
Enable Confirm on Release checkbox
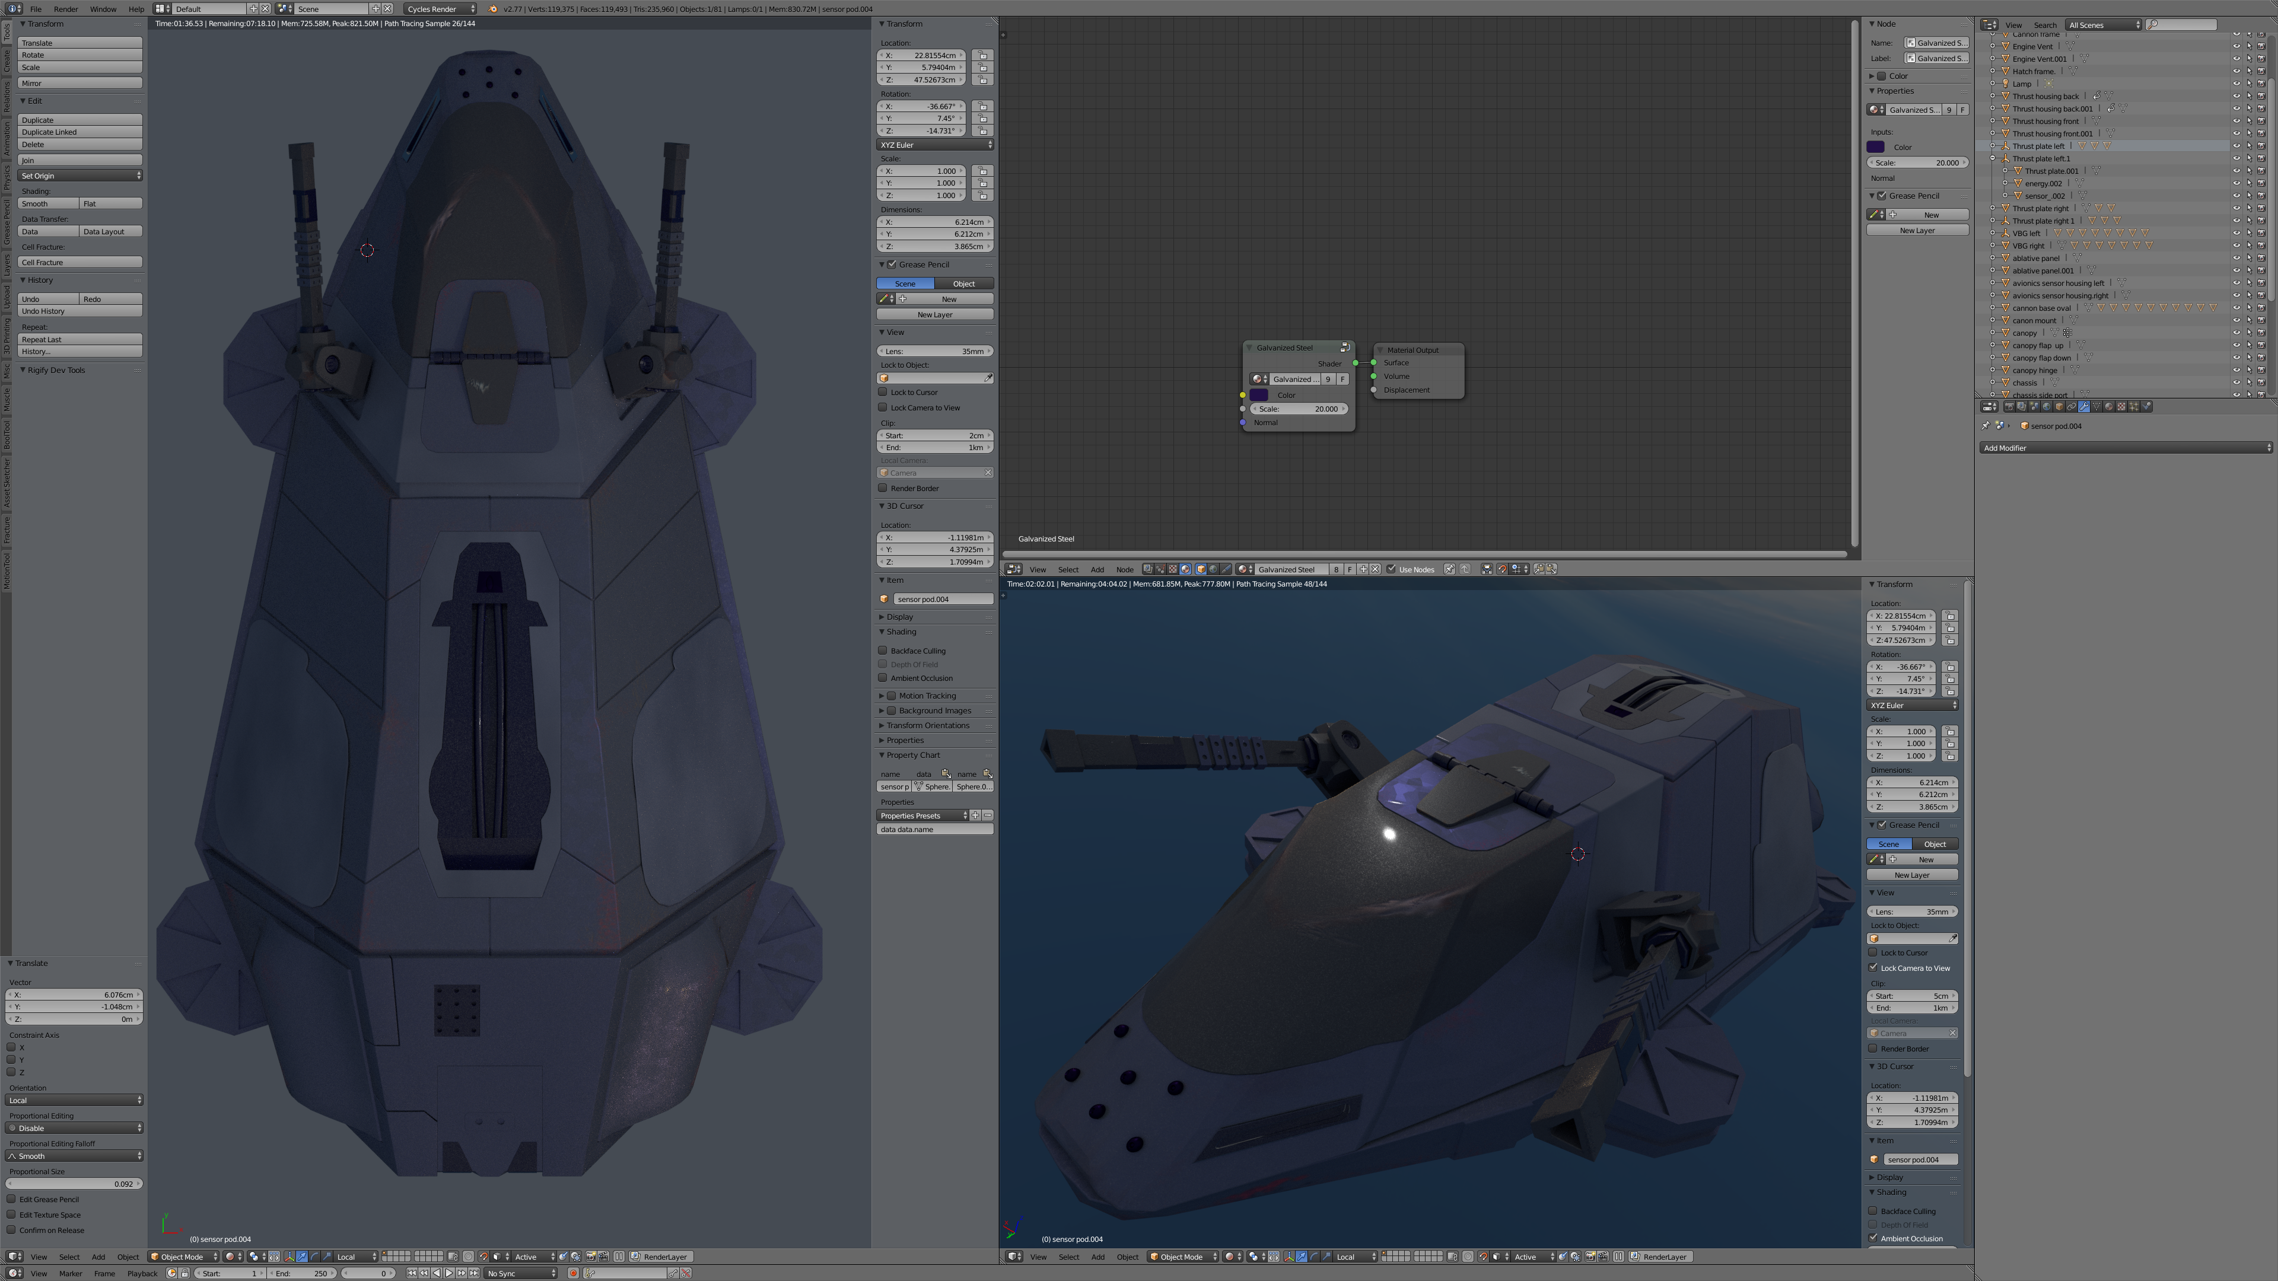(x=11, y=1230)
